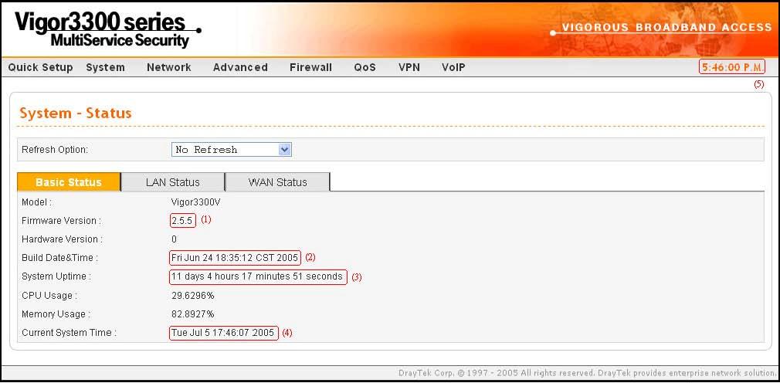
Task: Open the System menu
Action: click(x=105, y=67)
